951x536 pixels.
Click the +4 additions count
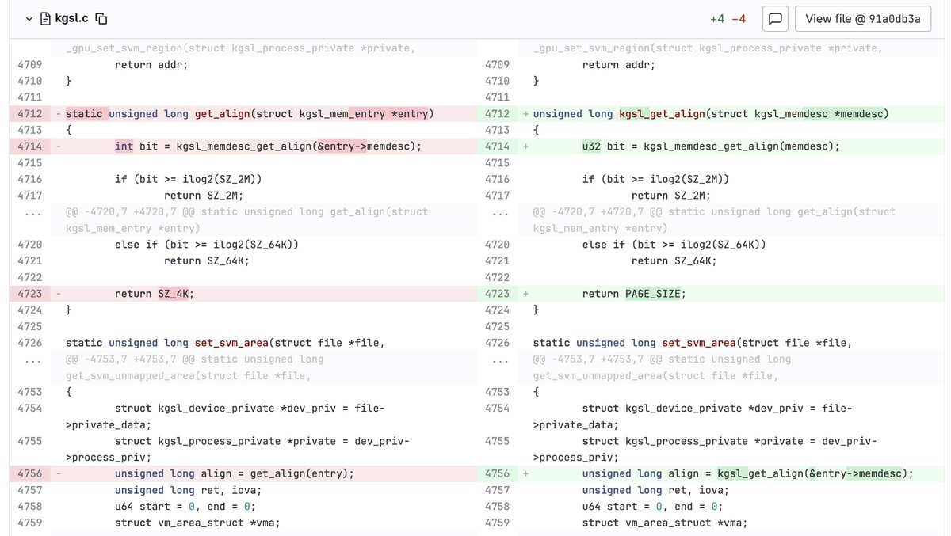[x=717, y=18]
